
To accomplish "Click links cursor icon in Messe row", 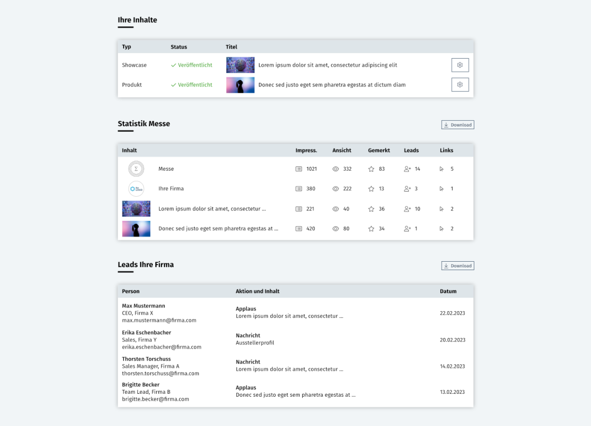I will coord(442,169).
